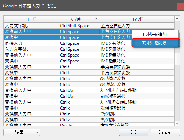Select highlighted '変換中' in the 半角空白を入力 row

(x=31, y=37)
